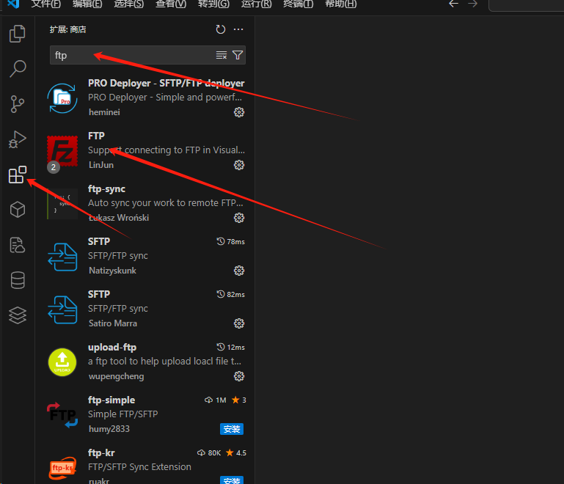The image size is (564, 484).
Task: Open the Database view icon
Action: 18,280
